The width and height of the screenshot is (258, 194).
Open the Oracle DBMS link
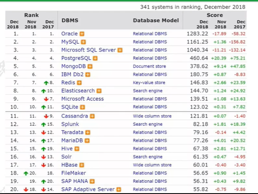(x=69, y=34)
